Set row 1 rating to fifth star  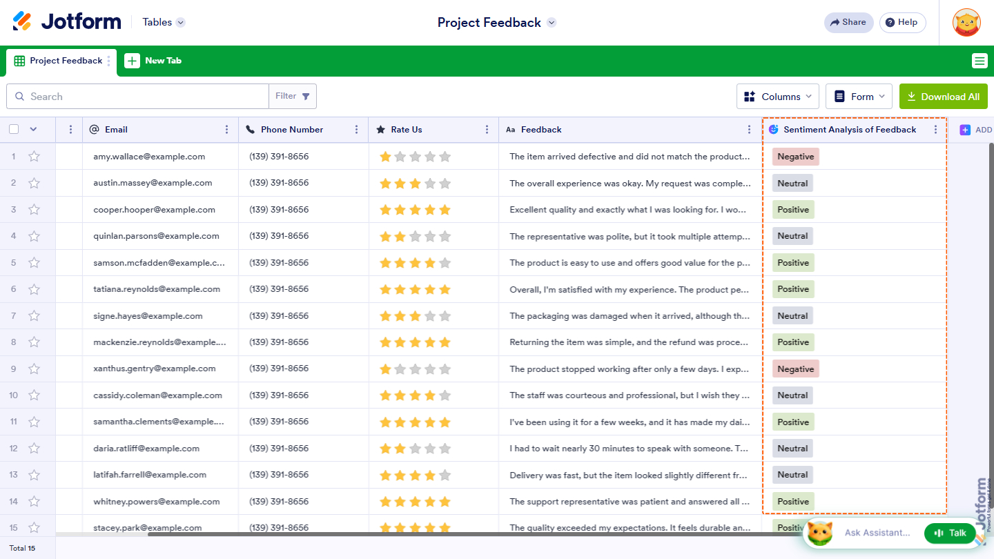[x=445, y=157]
